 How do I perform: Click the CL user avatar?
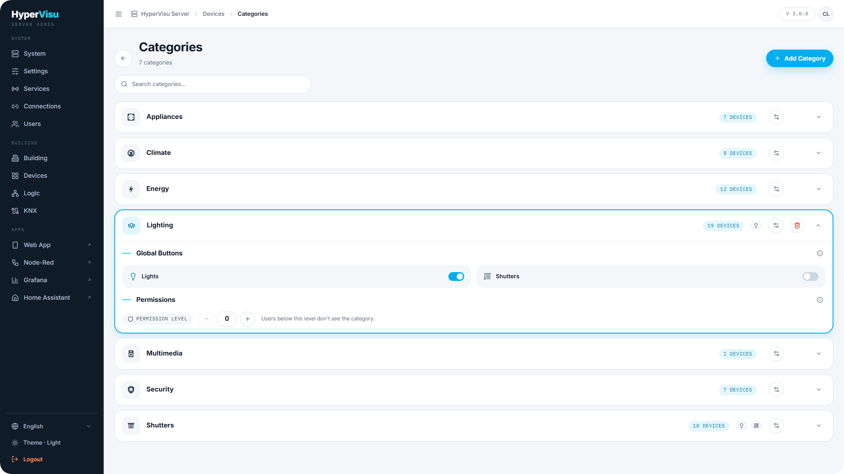click(826, 14)
